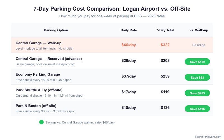Click the Daily Rate column header
The height and width of the screenshot is (140, 224).
[x=129, y=30]
